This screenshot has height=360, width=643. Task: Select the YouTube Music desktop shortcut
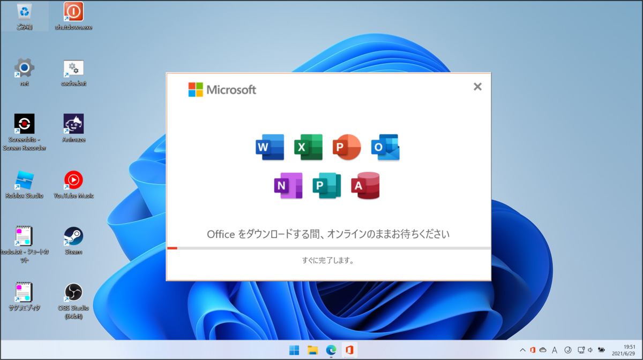coord(73,185)
